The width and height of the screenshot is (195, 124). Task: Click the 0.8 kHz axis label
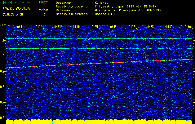coord(2,87)
